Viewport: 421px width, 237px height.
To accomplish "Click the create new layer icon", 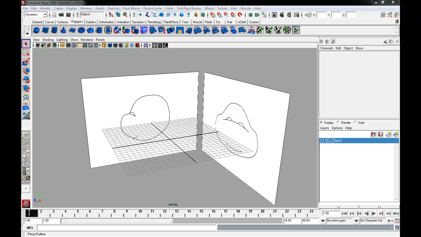I will [x=388, y=134].
